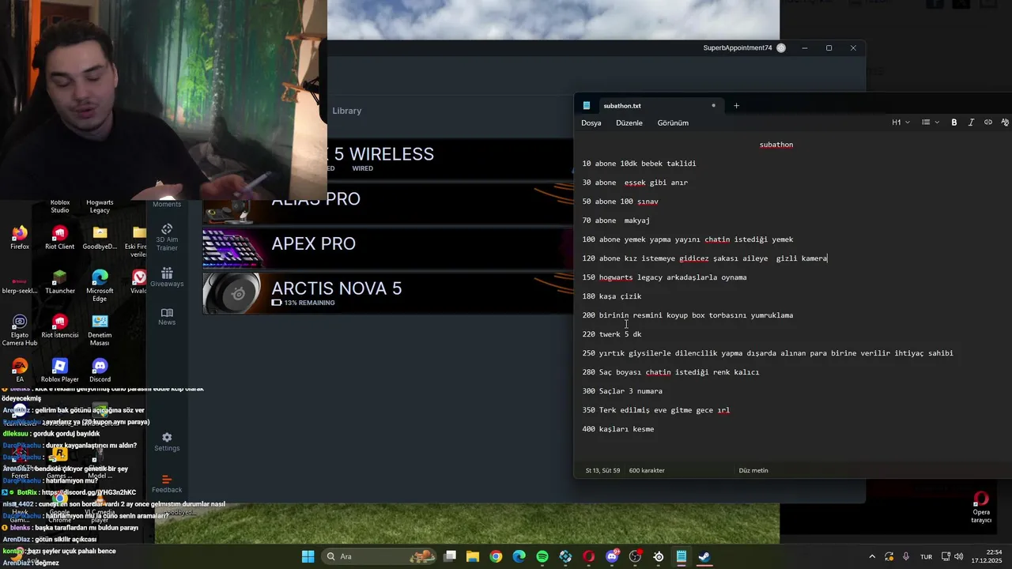Open Roblox Player desktop shortcut
Screen dimensions: 1012x569
pyautogui.click(x=59, y=371)
